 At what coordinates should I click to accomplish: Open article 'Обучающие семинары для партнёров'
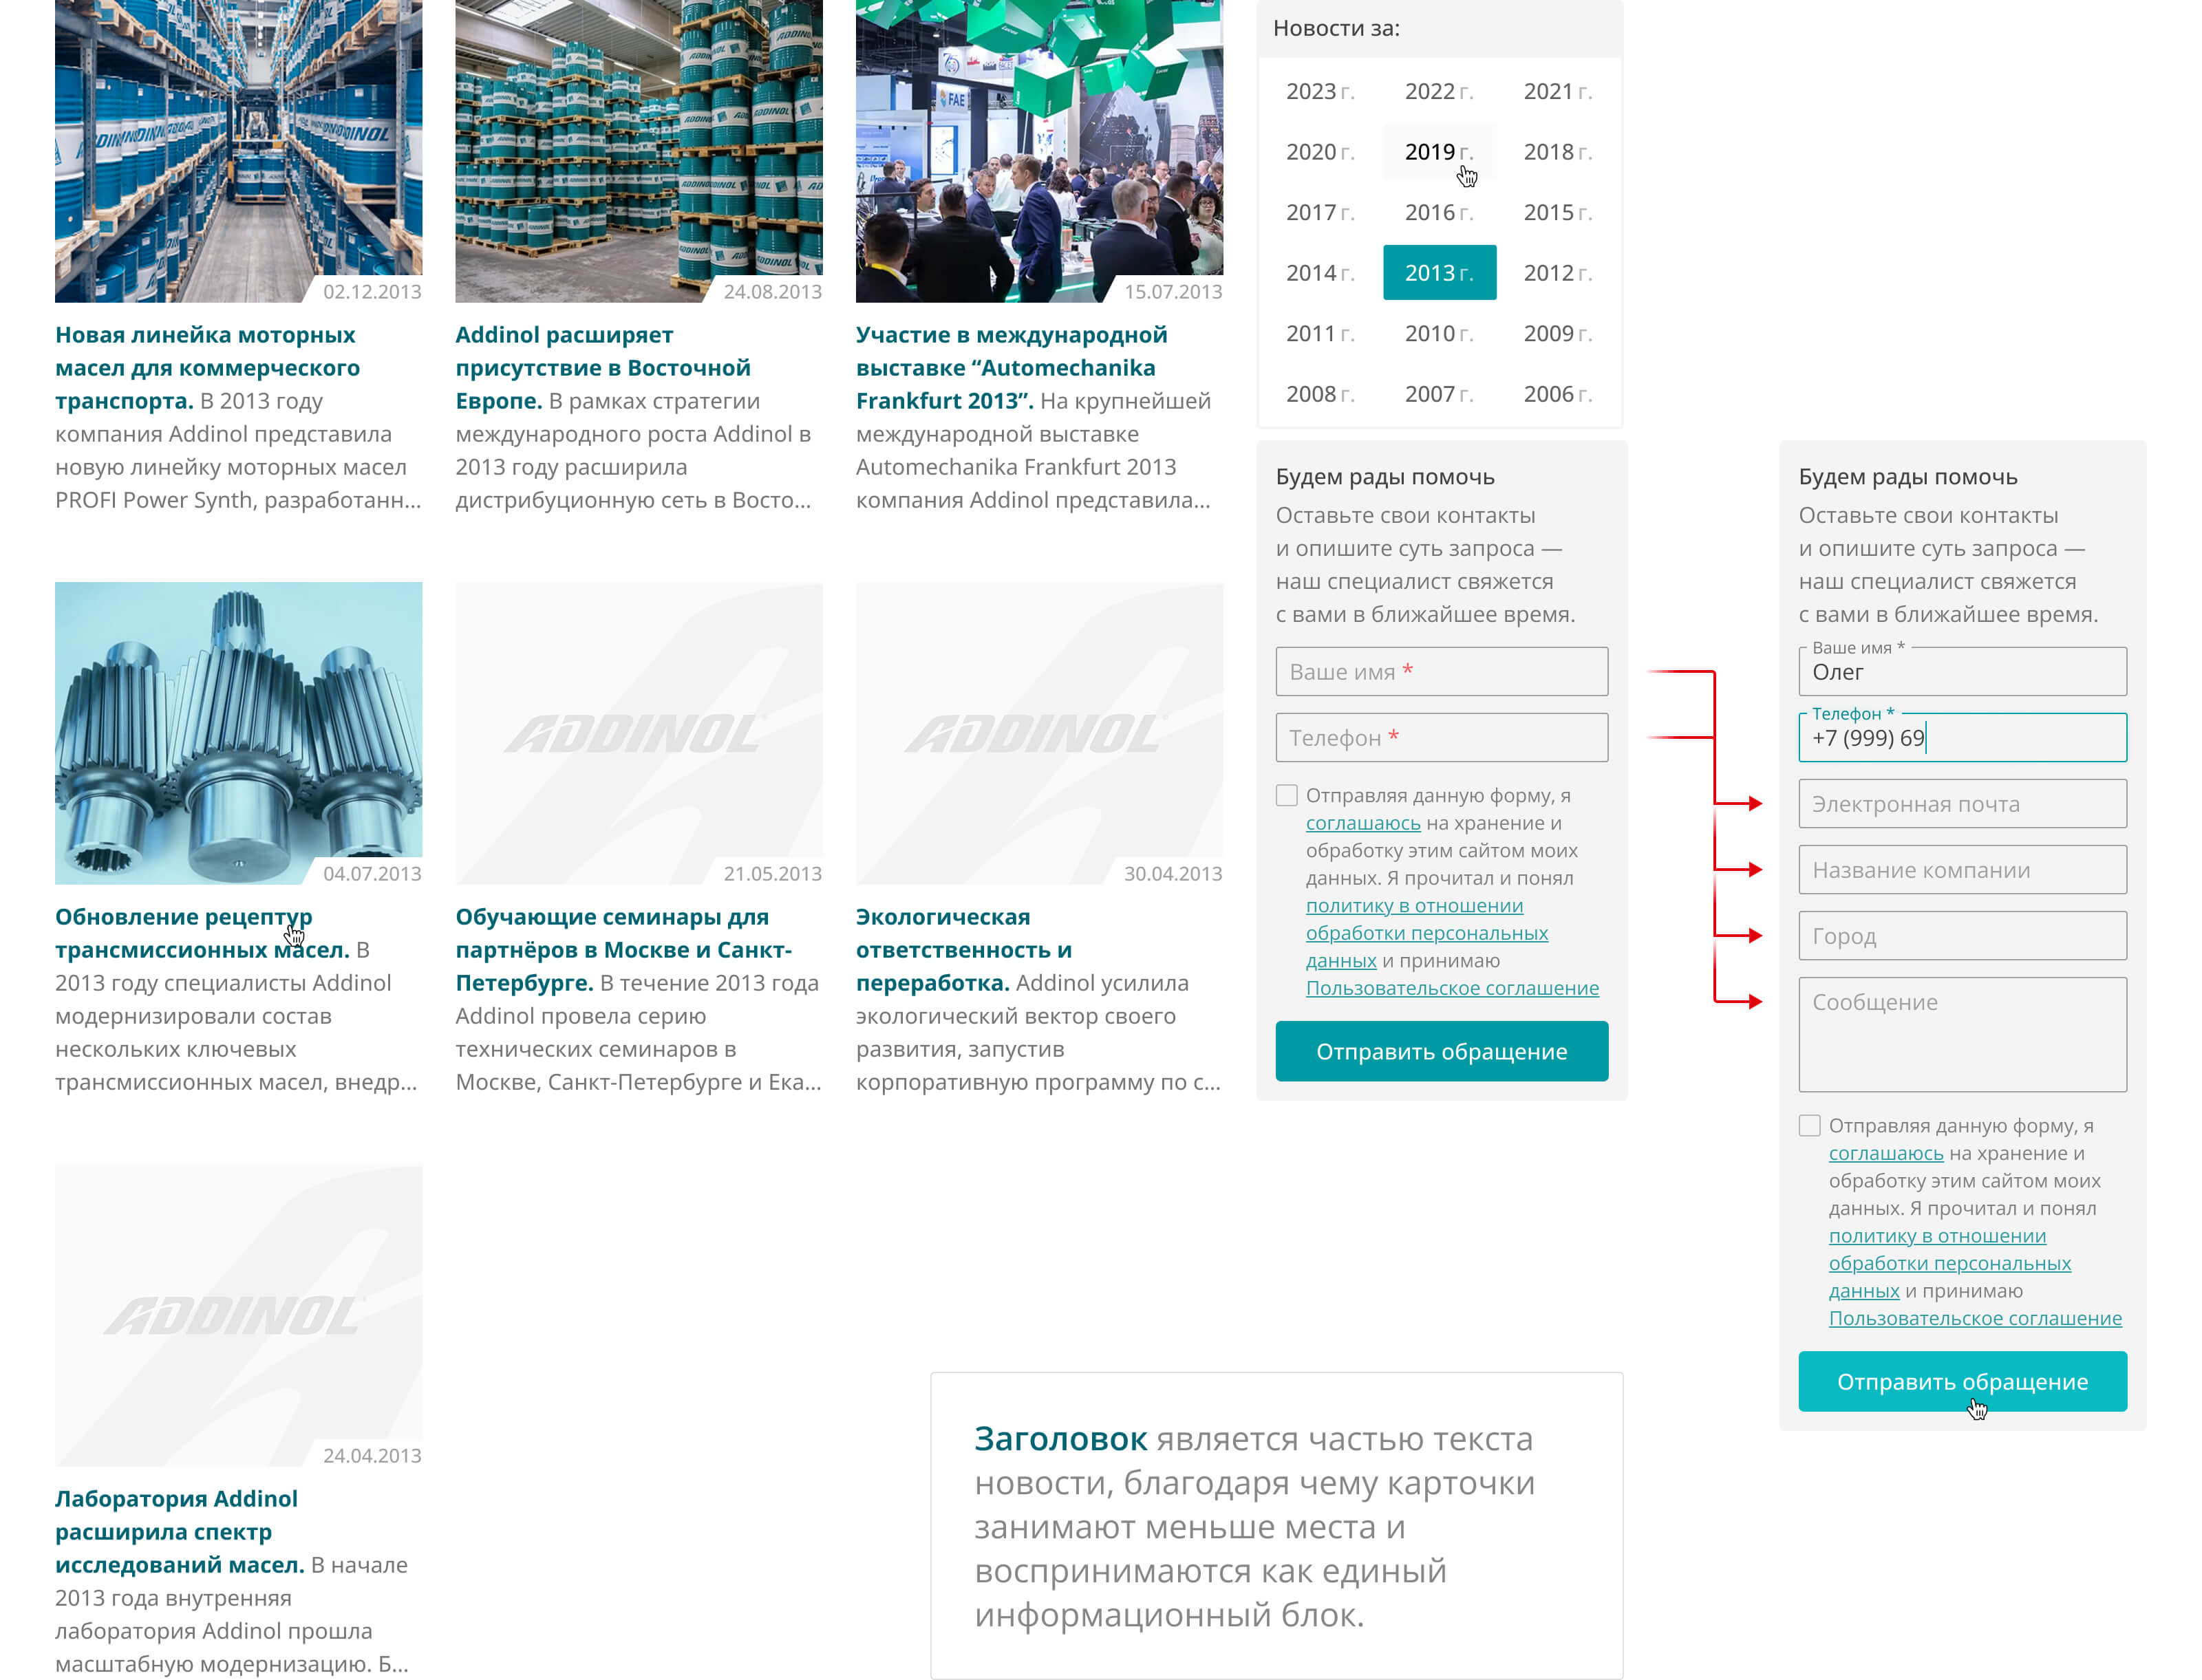tap(624, 950)
